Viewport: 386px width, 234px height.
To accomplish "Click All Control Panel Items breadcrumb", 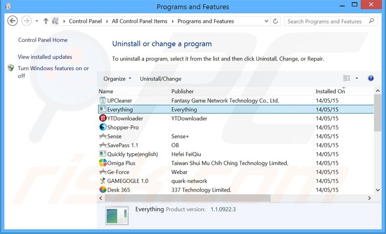I will click(140, 21).
